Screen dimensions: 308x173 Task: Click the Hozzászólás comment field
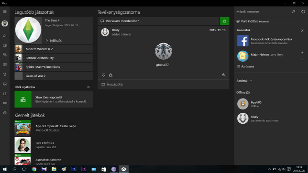(164, 85)
